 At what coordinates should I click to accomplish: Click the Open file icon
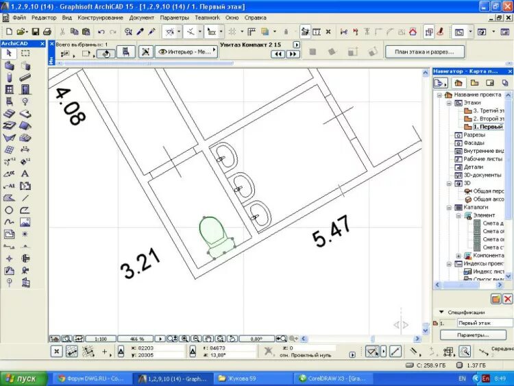pos(21,32)
